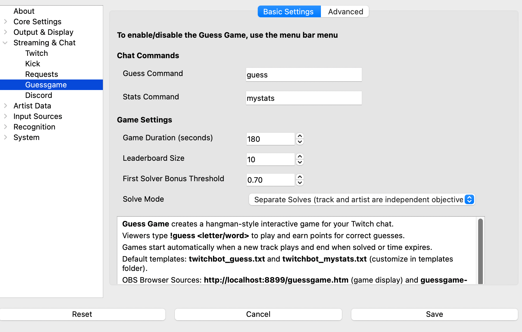Viewport: 522px width, 332px height.
Task: Collapse the Streaming & Chat section
Action: (x=5, y=43)
